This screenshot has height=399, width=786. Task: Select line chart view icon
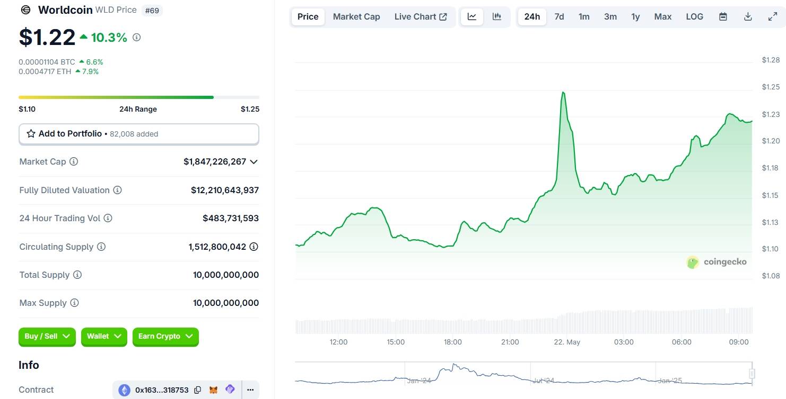coord(472,16)
